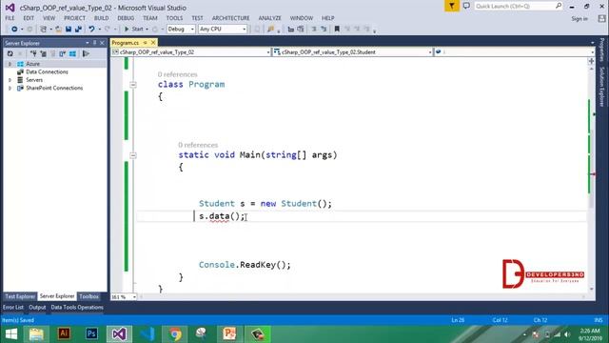Open Photoshop from the taskbar
Screen dimensions: 609x343
tap(91, 334)
